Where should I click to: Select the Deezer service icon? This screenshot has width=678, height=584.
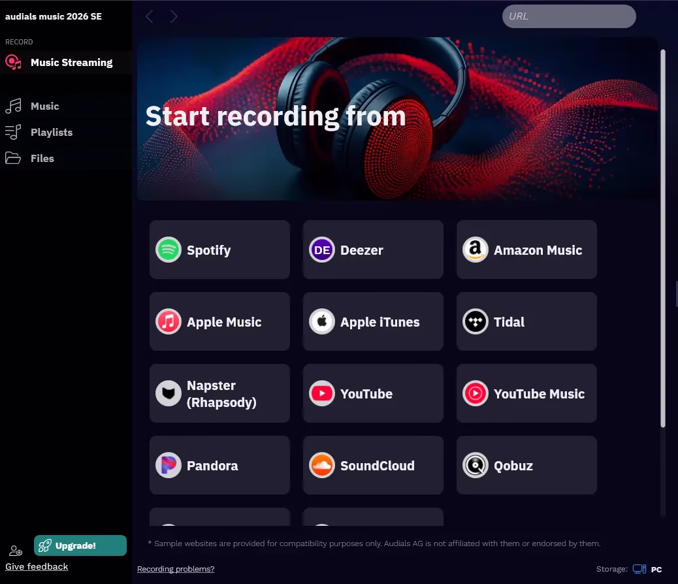tap(322, 250)
